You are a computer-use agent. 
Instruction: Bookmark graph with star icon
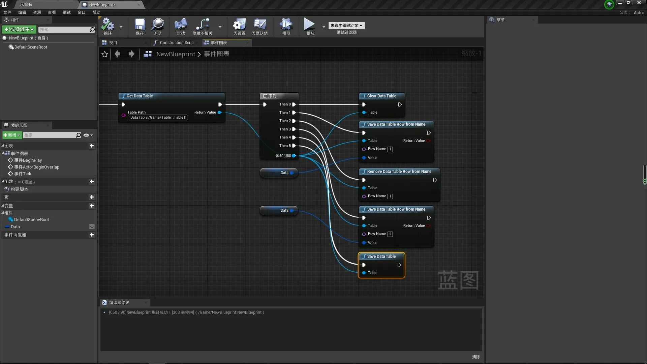pyautogui.click(x=105, y=54)
